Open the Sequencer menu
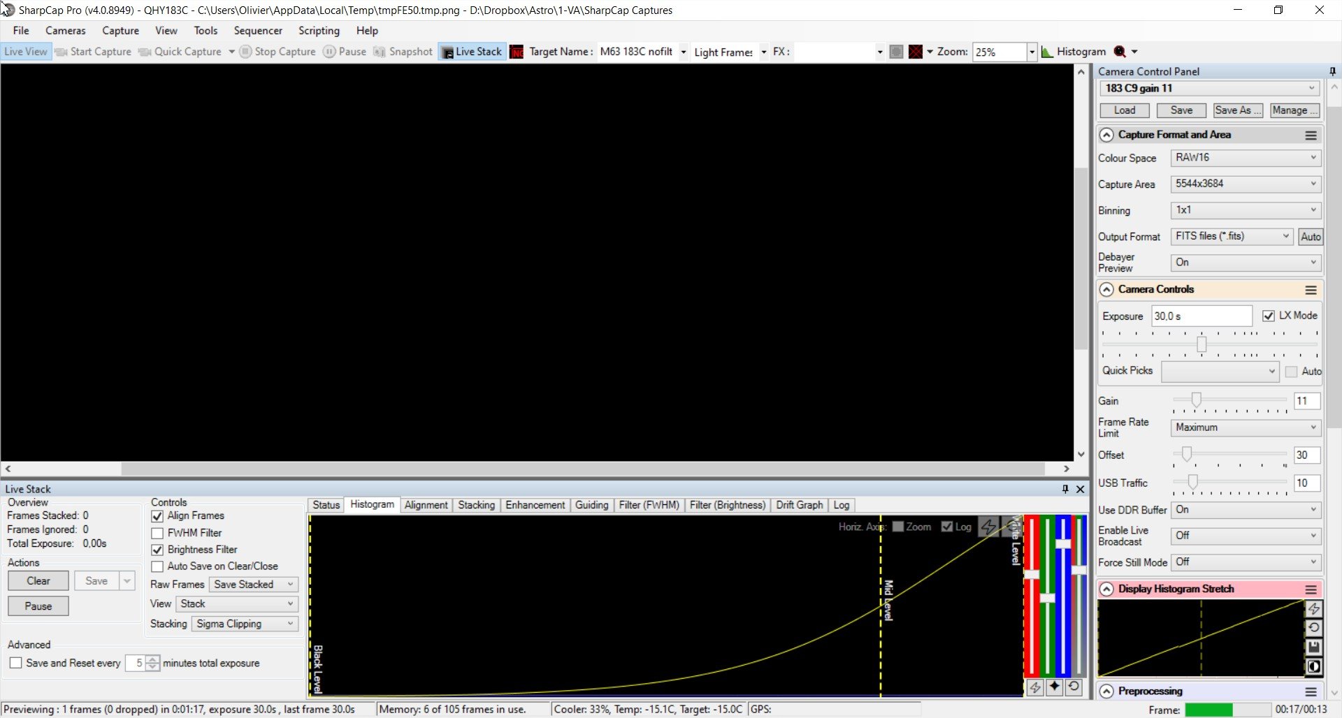 [258, 31]
